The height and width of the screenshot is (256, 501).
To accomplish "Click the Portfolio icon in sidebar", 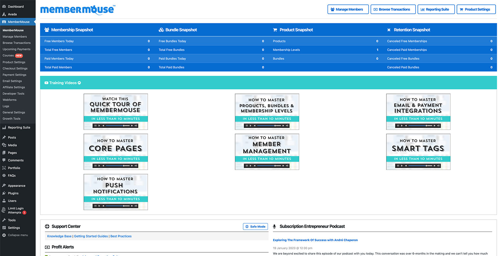I will click(x=4, y=168).
